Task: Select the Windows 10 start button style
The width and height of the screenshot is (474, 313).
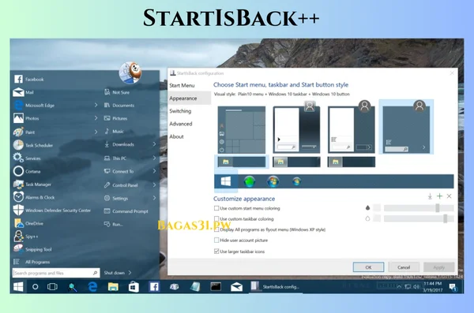Action: coord(226,181)
